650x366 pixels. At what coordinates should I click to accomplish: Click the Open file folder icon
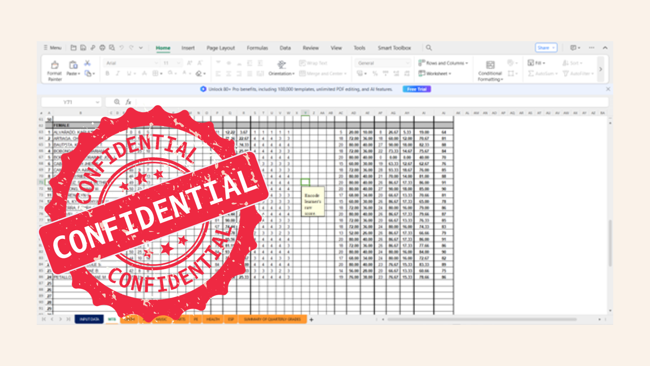point(73,48)
